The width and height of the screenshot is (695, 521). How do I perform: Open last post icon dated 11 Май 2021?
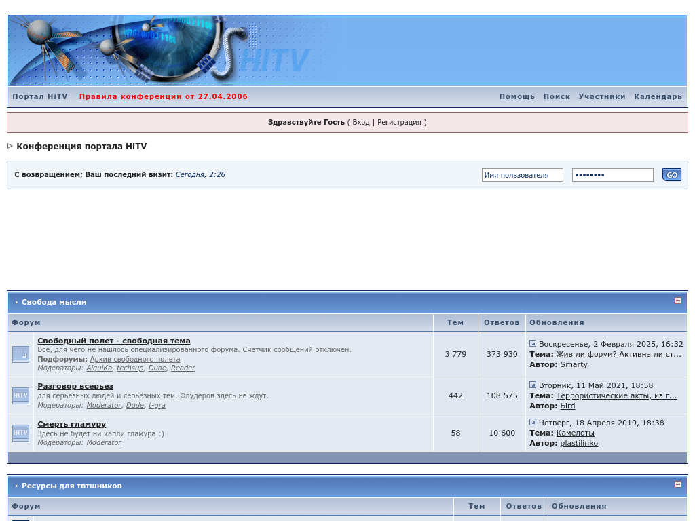pos(533,385)
